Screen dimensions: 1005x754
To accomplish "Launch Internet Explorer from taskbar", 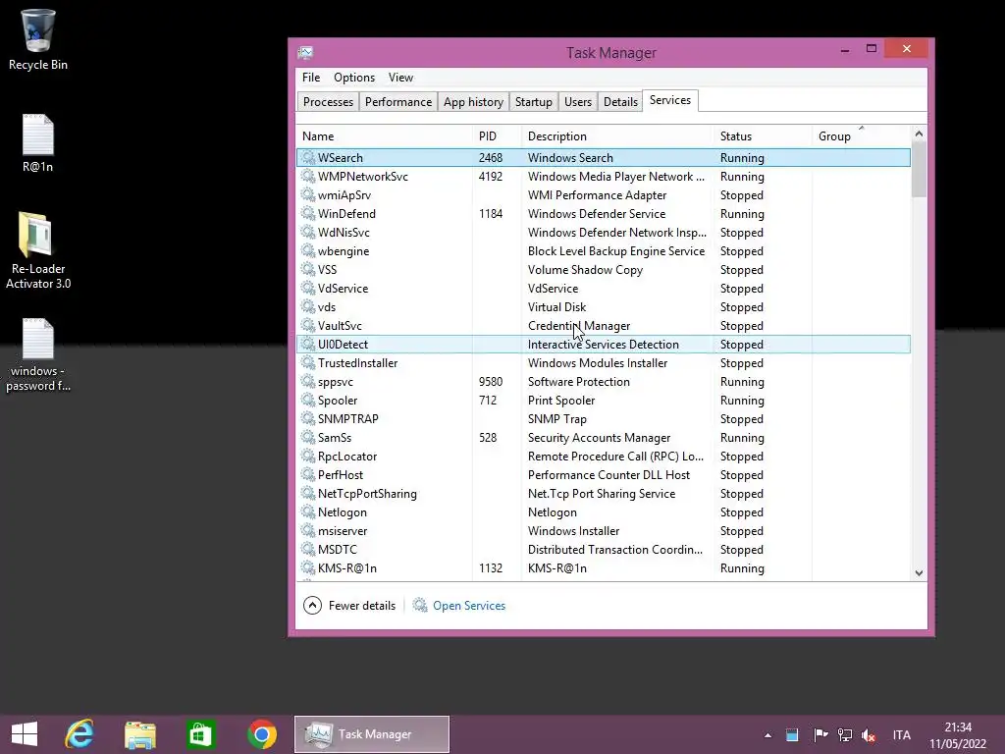I will point(79,734).
